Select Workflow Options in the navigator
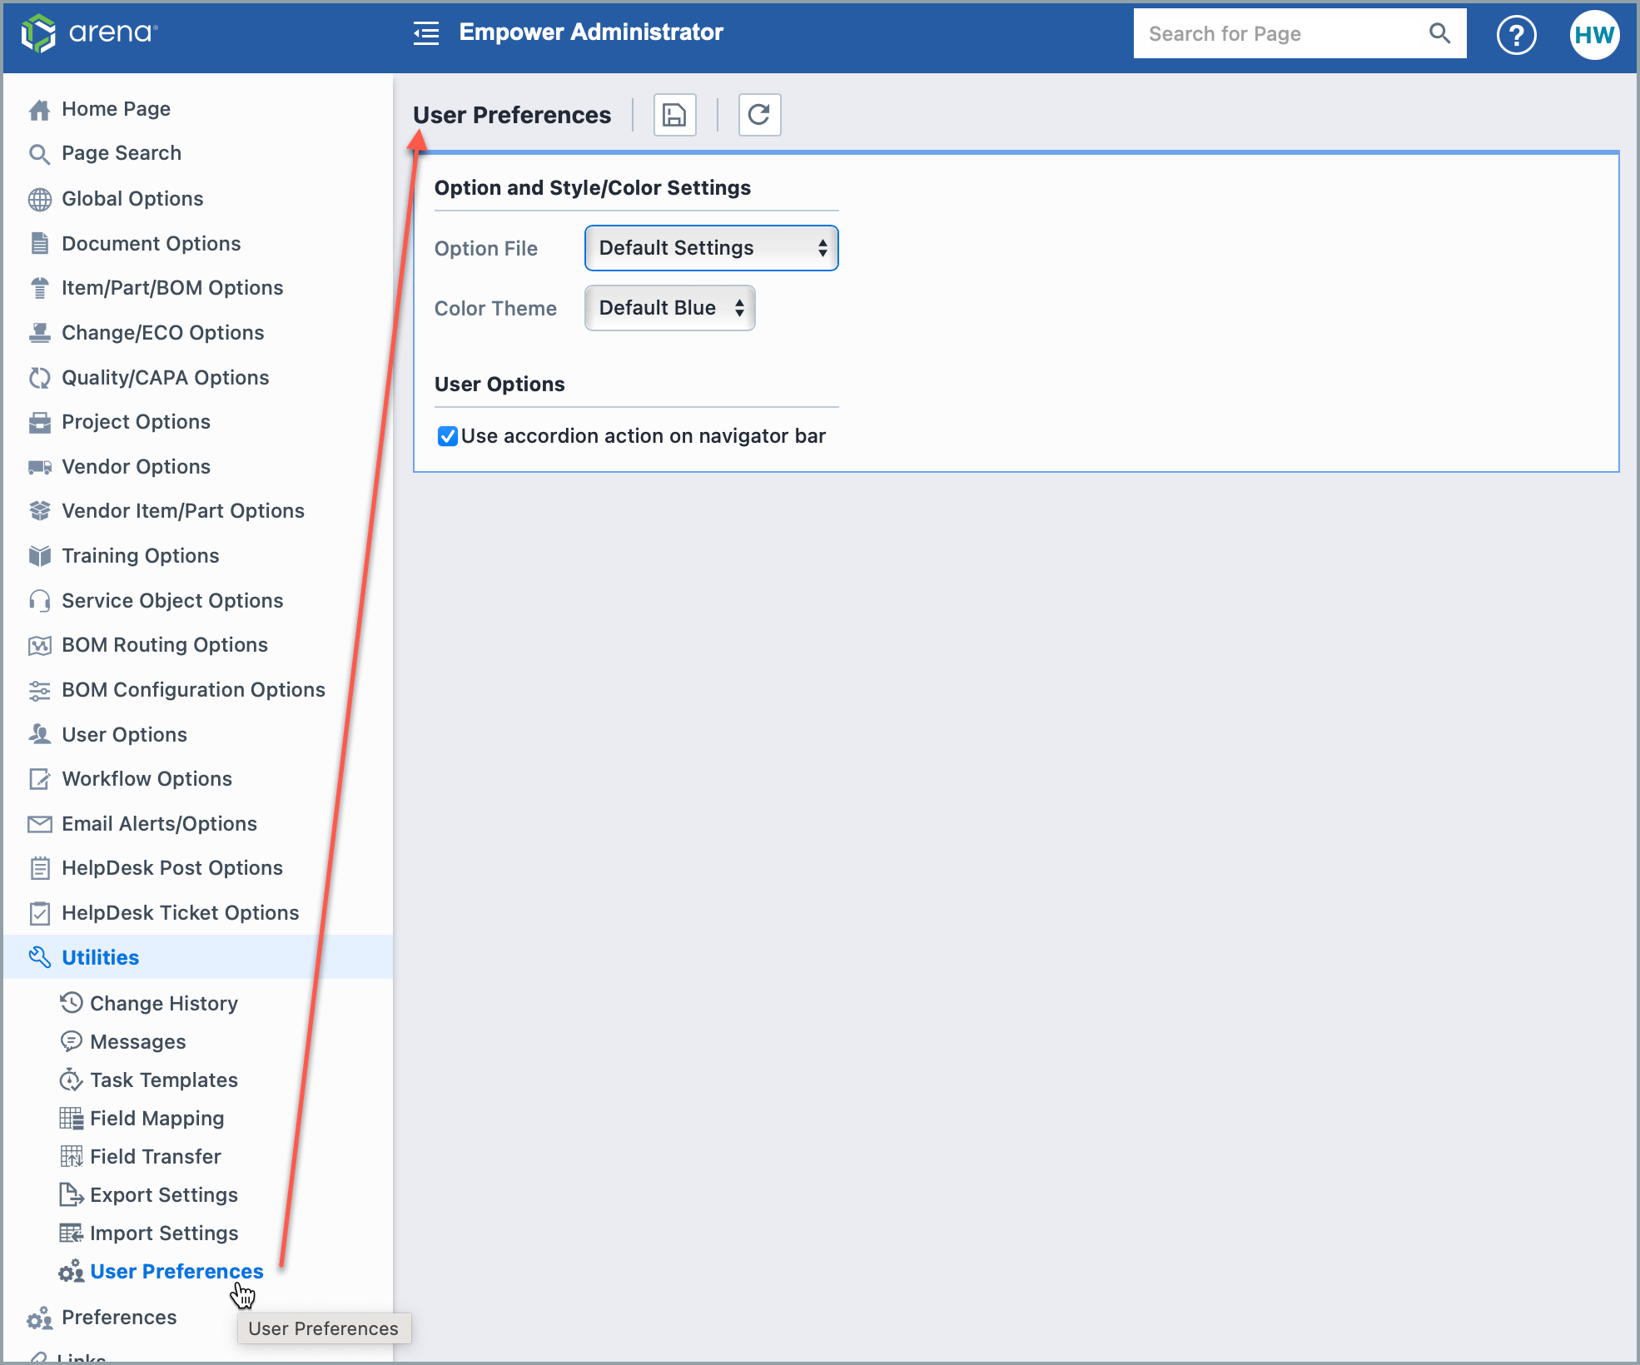 point(147,779)
